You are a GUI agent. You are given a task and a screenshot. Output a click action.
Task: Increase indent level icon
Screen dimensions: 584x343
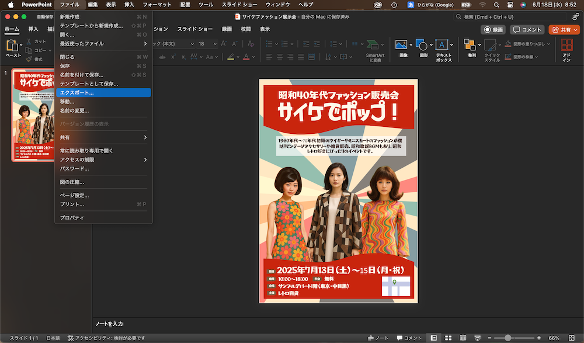(x=317, y=44)
